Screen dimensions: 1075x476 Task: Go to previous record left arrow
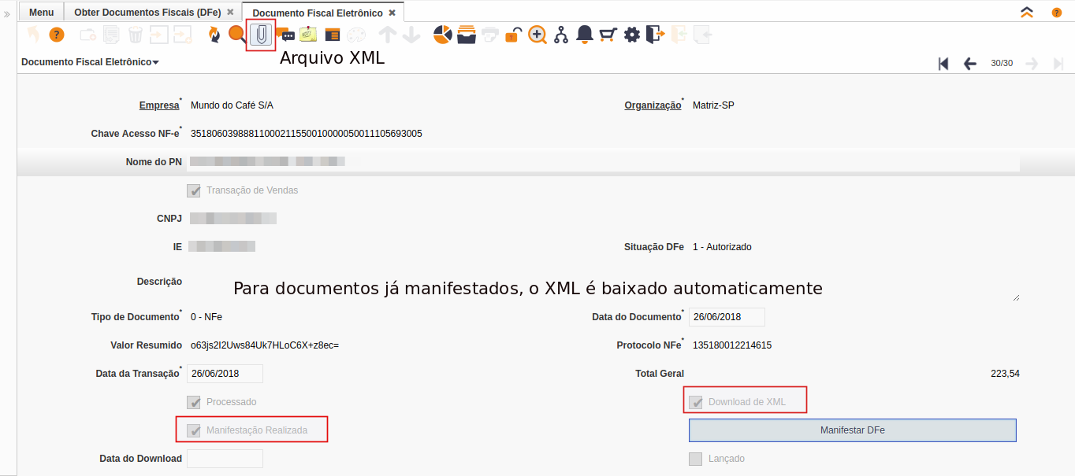click(970, 64)
